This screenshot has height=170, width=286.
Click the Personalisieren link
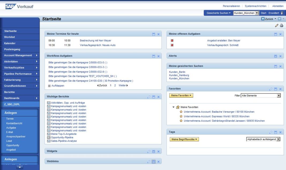tap(231, 6)
